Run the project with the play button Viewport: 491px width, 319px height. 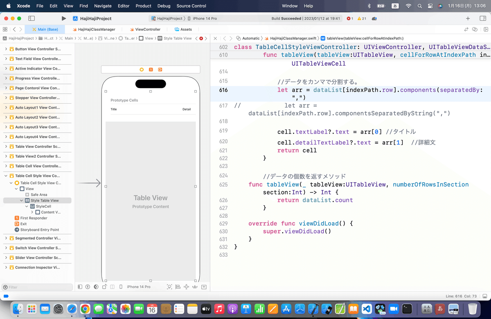(63, 18)
